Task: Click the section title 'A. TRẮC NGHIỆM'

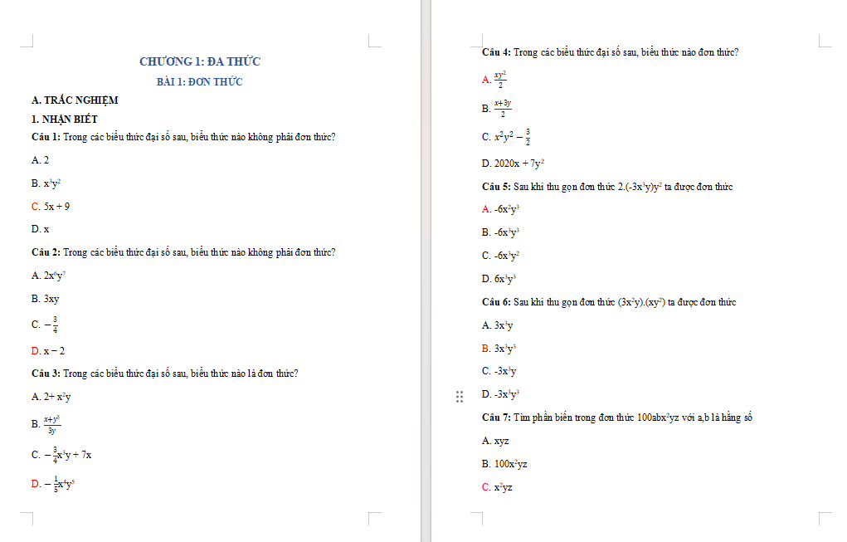Action: (x=75, y=100)
